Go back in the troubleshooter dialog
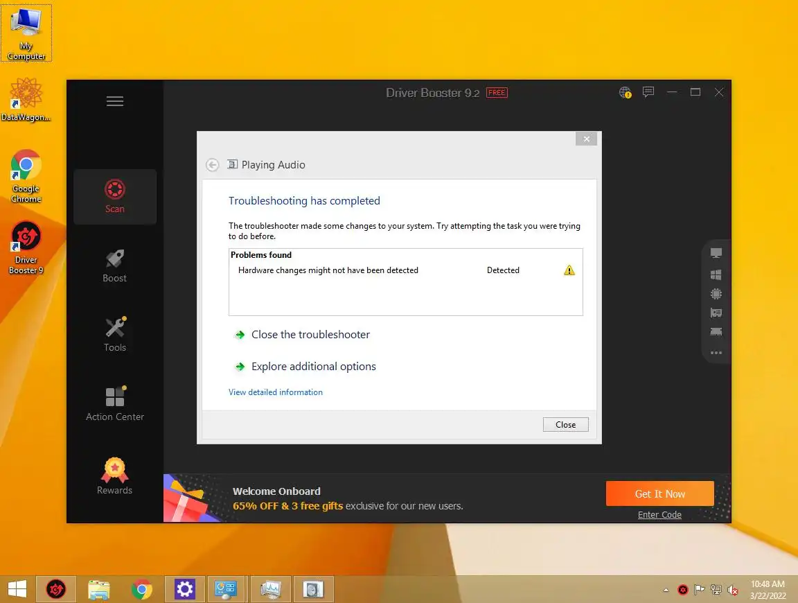 pyautogui.click(x=212, y=165)
